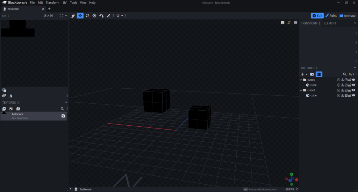This screenshot has width=358, height=192.
Task: Toggle export checkbox for cube2 group
Action: click(x=346, y=90)
